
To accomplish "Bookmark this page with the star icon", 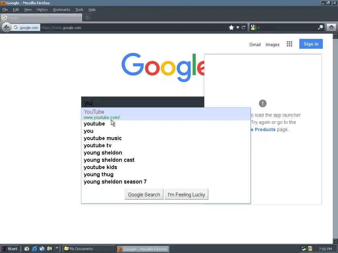I will click(231, 28).
